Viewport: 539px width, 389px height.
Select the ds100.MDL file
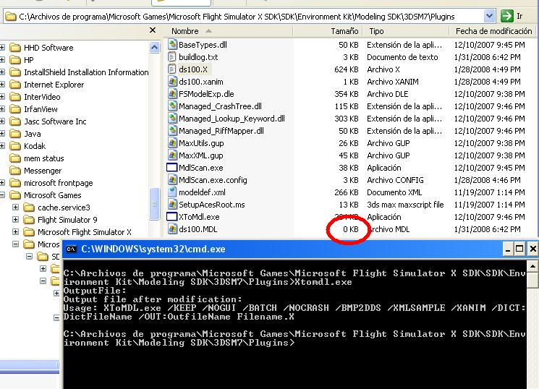198,229
